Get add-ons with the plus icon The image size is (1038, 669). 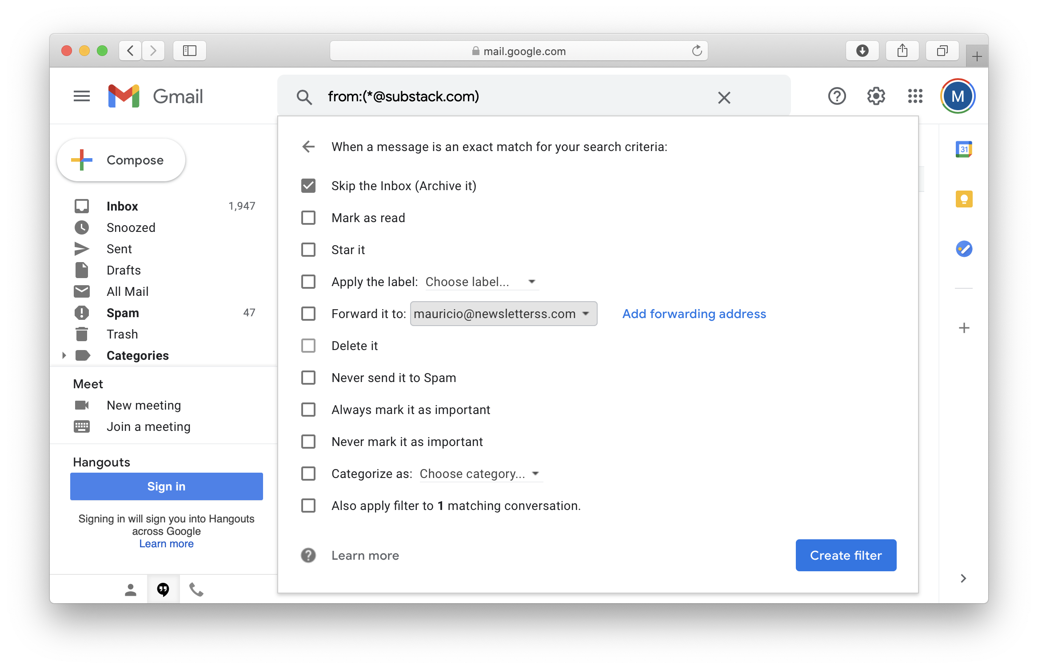coord(964,328)
